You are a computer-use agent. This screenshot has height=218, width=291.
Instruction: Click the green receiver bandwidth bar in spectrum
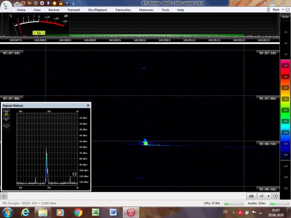[145, 35]
